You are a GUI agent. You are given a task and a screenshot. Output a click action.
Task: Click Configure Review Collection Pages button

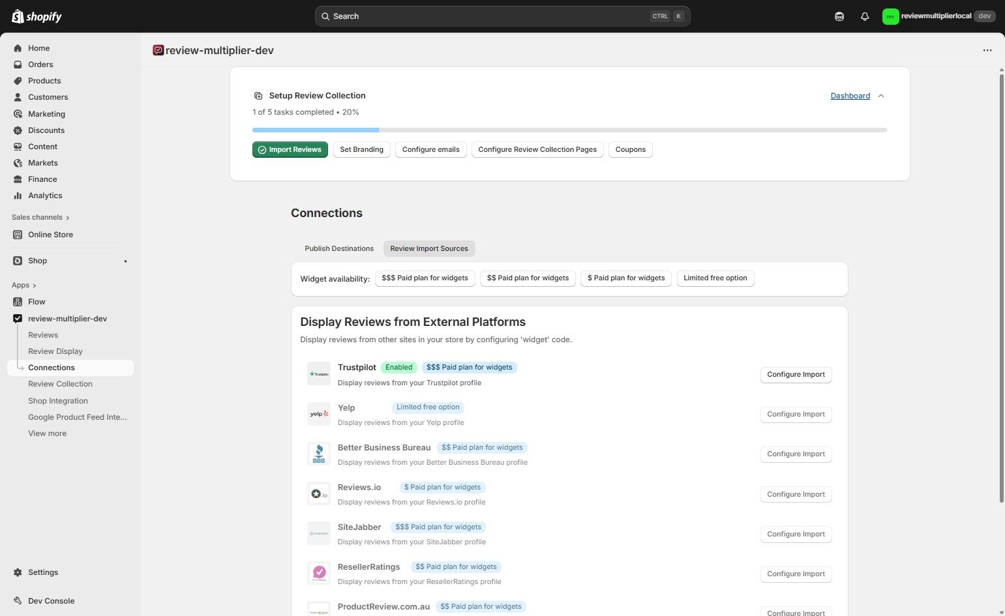point(537,150)
